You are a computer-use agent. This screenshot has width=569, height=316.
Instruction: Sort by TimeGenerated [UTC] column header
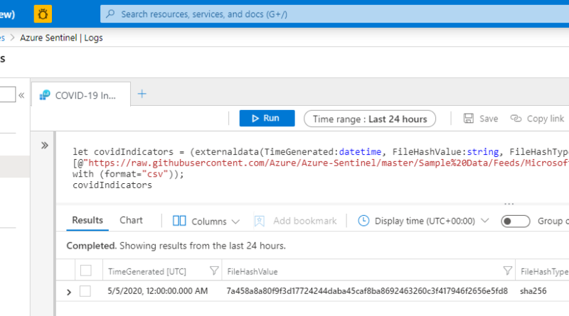[x=147, y=271]
